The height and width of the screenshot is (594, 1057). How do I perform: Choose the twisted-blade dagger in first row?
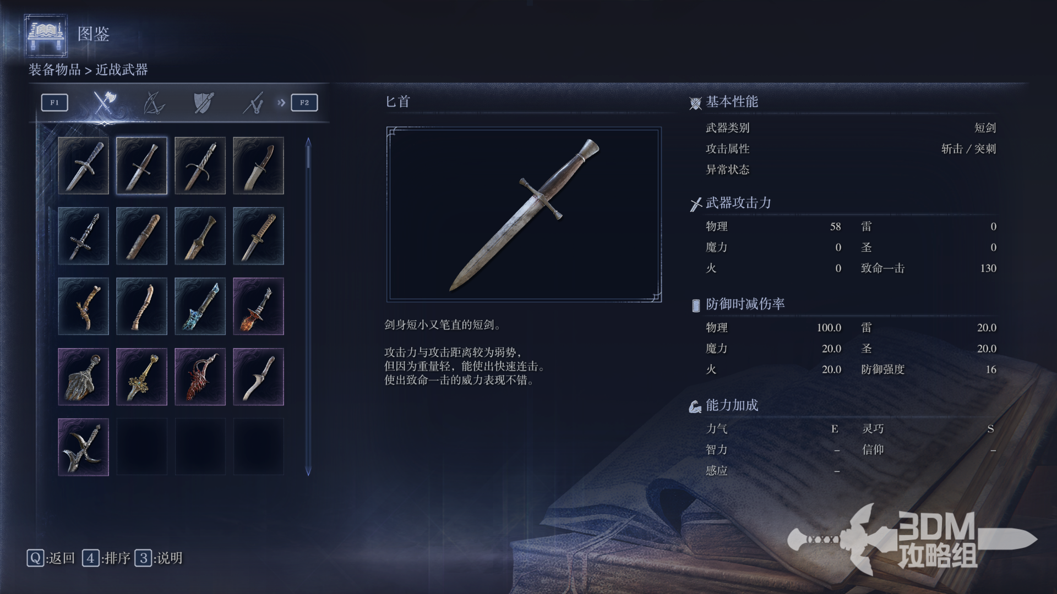[x=200, y=166]
